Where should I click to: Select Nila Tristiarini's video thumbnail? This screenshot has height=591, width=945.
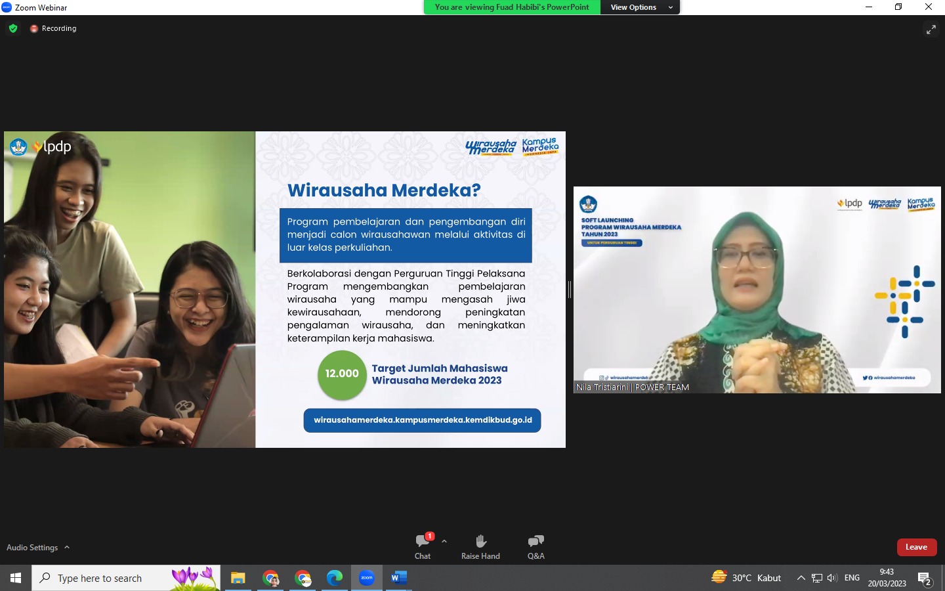[x=757, y=290]
